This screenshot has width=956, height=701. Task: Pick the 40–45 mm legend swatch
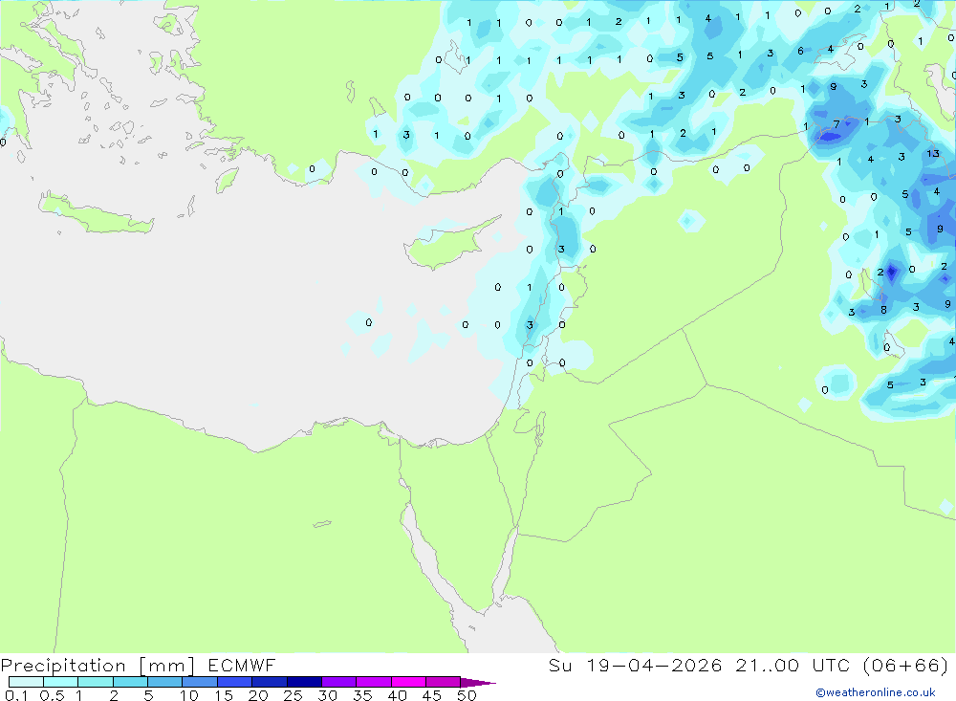408,682
